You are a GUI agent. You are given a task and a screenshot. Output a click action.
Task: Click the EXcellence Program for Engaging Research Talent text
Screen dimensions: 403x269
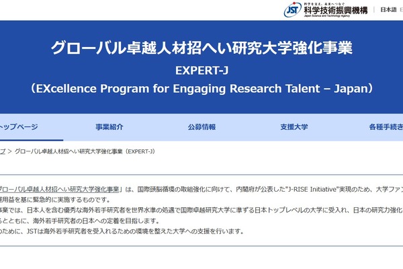[x=201, y=89]
